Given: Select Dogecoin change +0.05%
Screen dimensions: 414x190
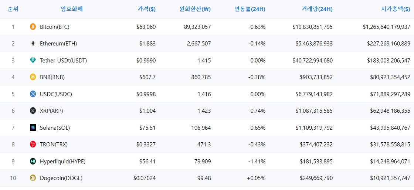Looking at the screenshot, I should pos(256,179).
